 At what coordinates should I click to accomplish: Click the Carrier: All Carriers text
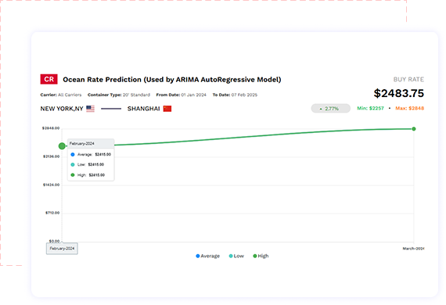tap(61, 95)
